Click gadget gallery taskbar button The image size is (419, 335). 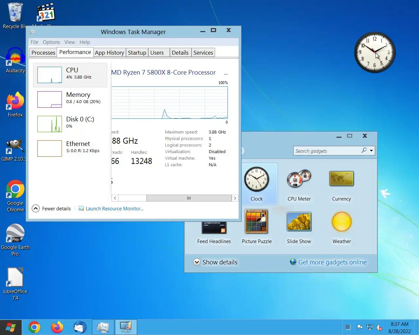(x=126, y=327)
